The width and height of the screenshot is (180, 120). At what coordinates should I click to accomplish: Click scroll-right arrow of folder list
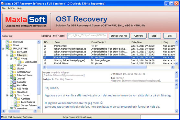coord(35,111)
